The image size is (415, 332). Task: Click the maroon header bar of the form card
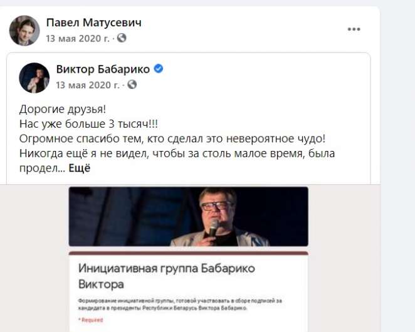(x=189, y=253)
